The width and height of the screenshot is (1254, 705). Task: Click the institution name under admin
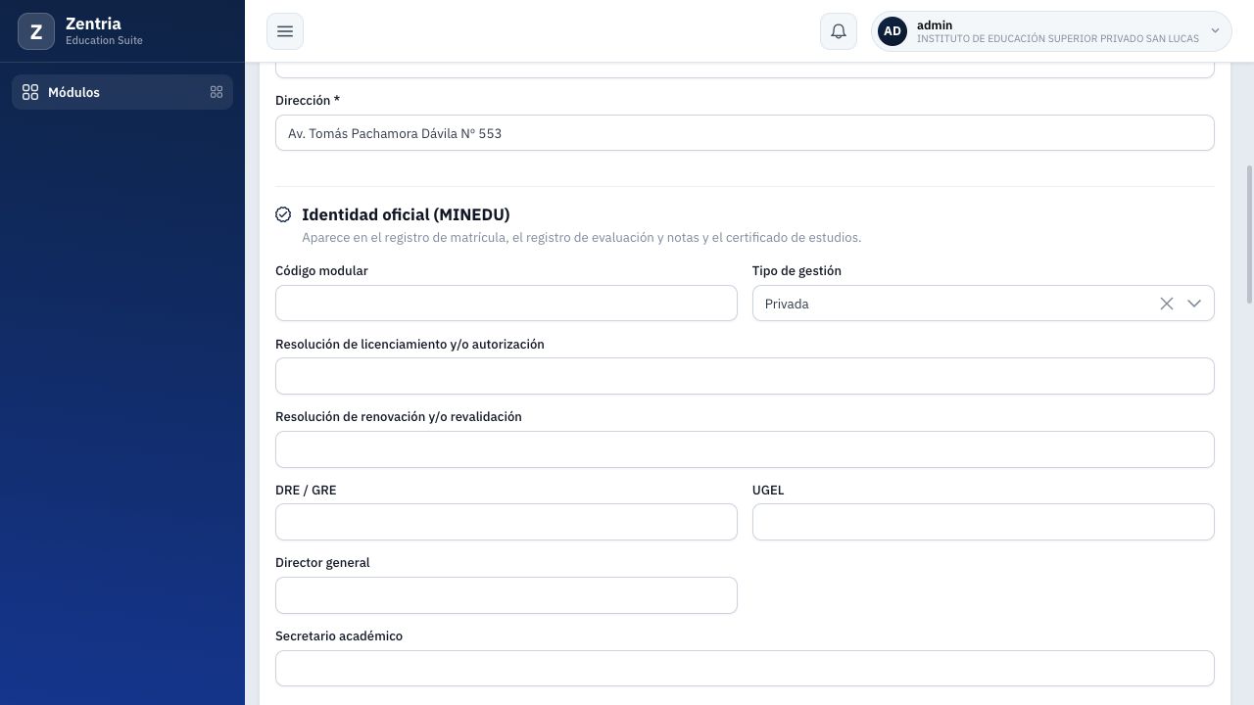pos(1058,39)
